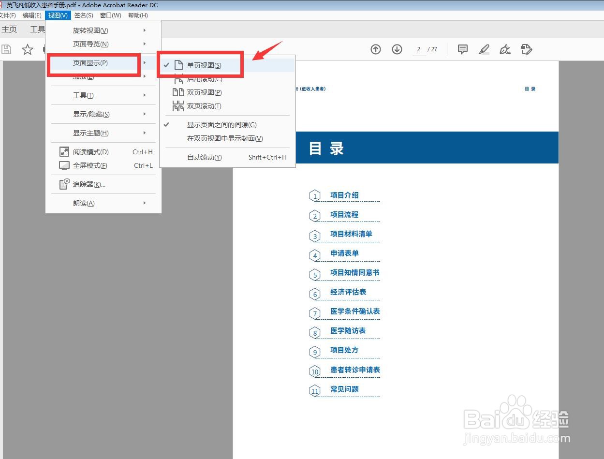Viewport: 604px width, 459px height.
Task: Click 医学随访表 contents entry
Action: pyautogui.click(x=348, y=331)
